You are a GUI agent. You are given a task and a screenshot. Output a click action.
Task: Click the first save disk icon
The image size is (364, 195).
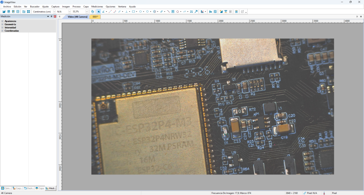(x=9, y=12)
